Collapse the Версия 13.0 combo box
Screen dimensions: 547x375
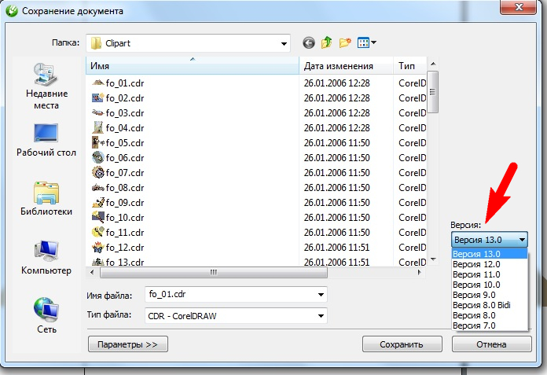click(x=489, y=240)
